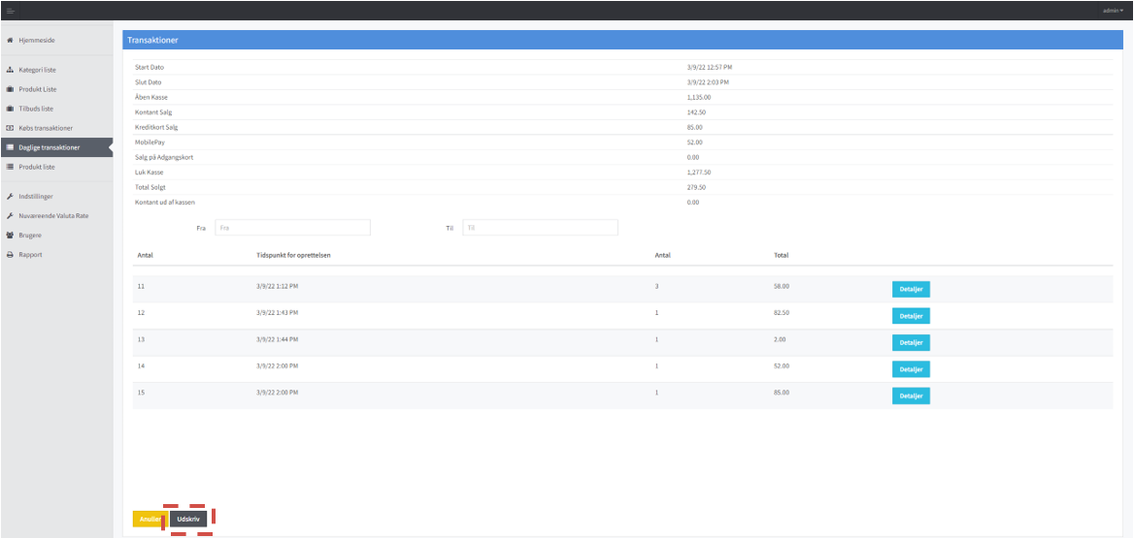Click the Fra date input field

(x=292, y=227)
